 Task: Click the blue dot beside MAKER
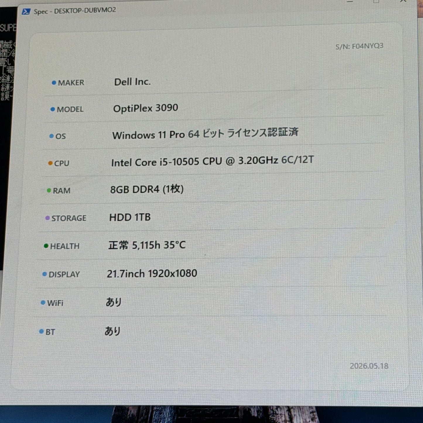tap(54, 83)
